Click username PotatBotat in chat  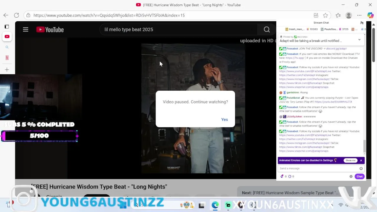(293, 98)
